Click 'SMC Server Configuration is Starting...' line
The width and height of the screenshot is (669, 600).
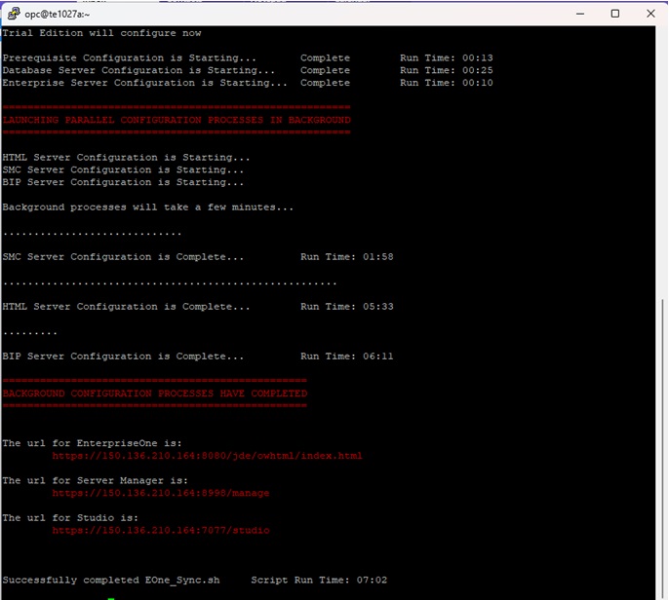coord(123,169)
